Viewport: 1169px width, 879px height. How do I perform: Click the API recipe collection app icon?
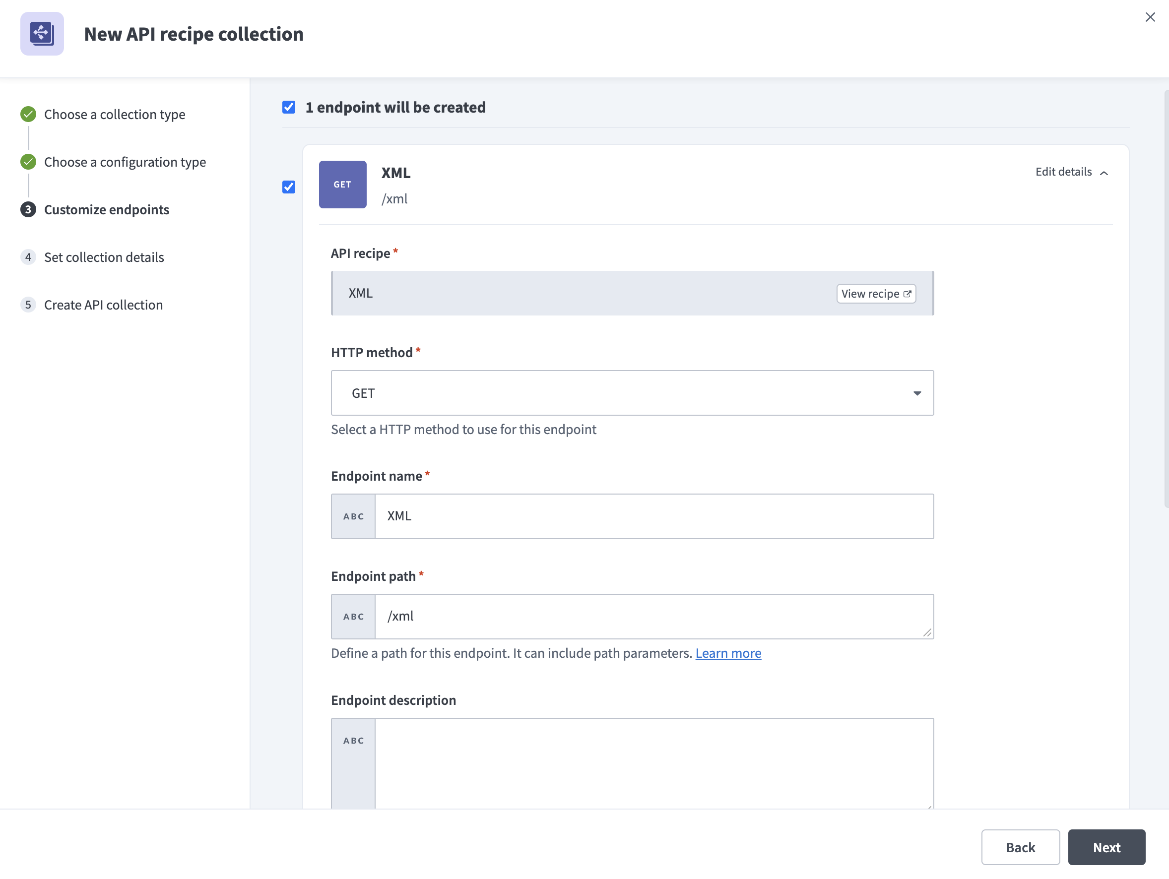pos(42,33)
